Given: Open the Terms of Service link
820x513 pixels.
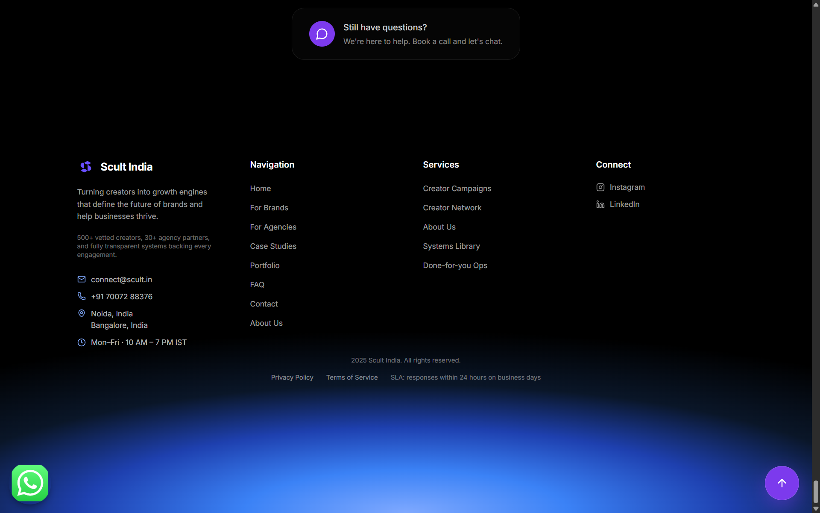Looking at the screenshot, I should (x=352, y=377).
